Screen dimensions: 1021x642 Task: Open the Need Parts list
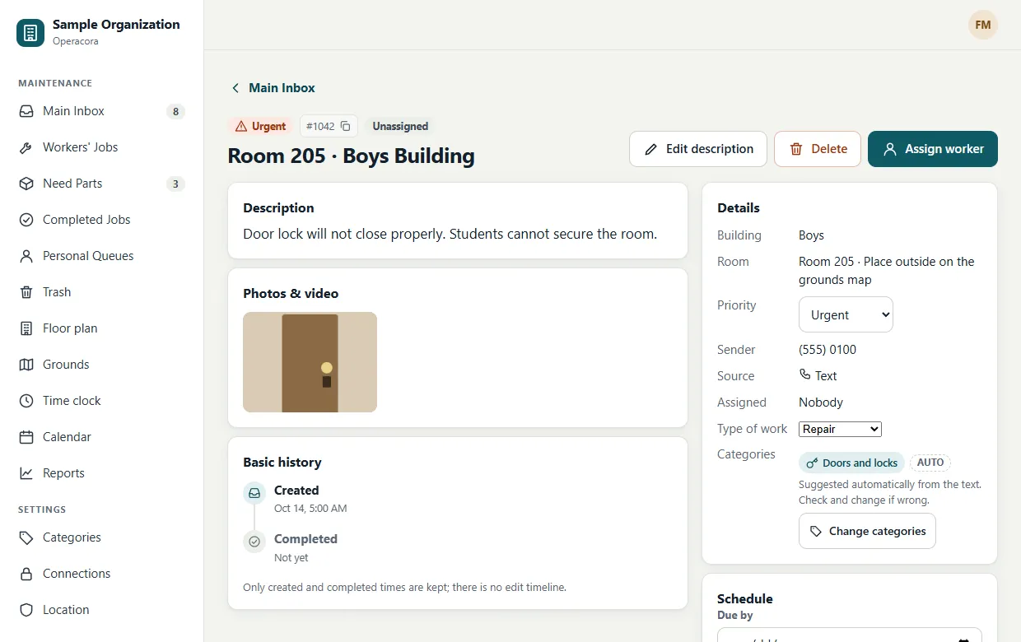click(x=102, y=184)
